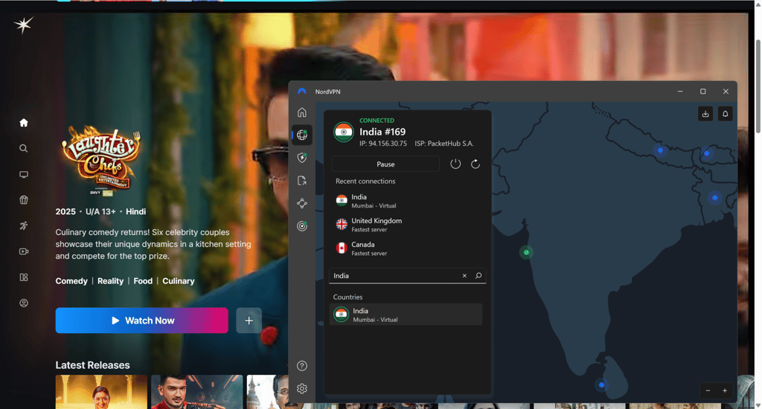
Task: Open the streaming site search icon
Action: tap(23, 148)
